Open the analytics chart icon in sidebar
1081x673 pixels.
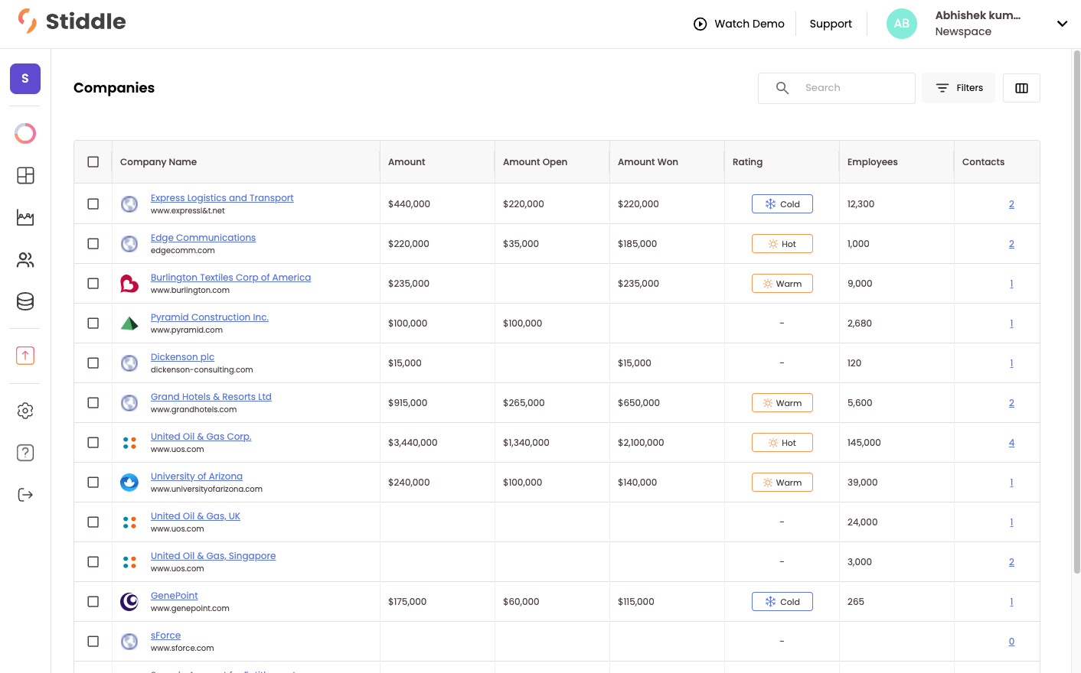(x=25, y=218)
